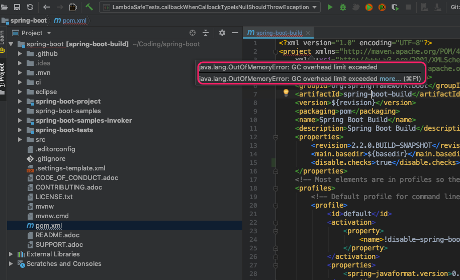The image size is (460, 280).
Task: Fold the activation block at line 22
Action: click(x=275, y=223)
